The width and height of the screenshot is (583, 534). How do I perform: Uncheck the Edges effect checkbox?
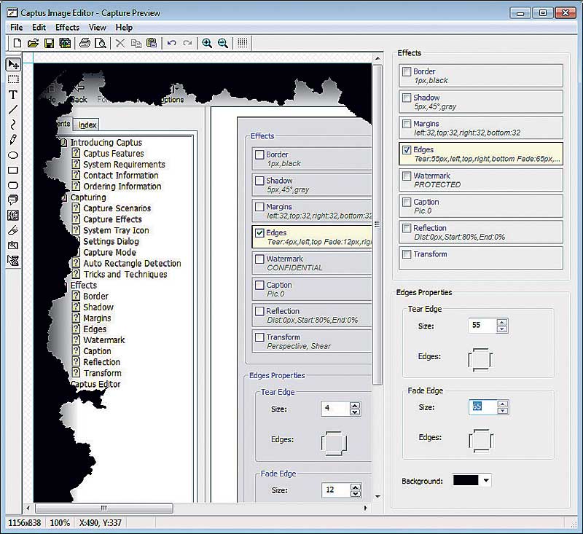(407, 150)
